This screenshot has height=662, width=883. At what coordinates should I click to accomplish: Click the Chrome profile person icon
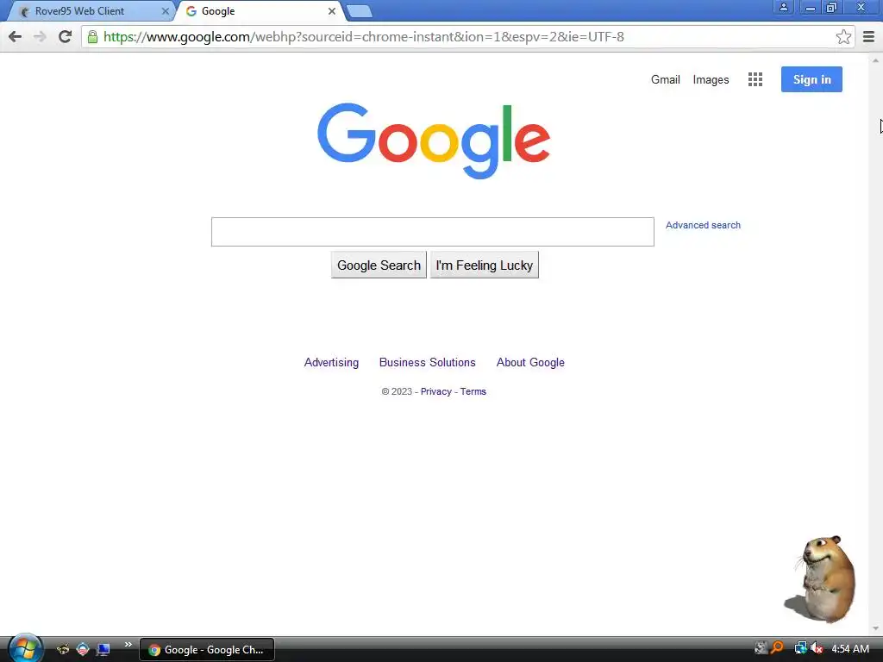tap(783, 7)
